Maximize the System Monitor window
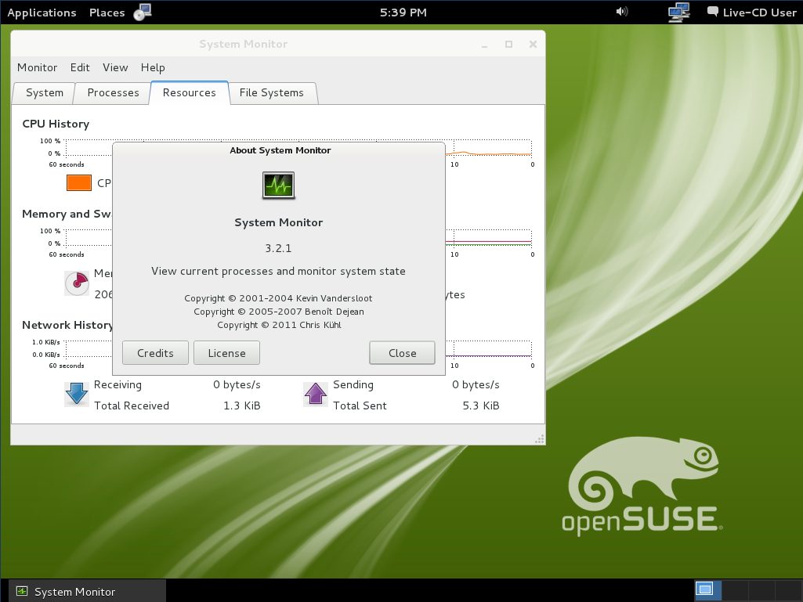Viewport: 803px width, 602px height. (x=508, y=45)
